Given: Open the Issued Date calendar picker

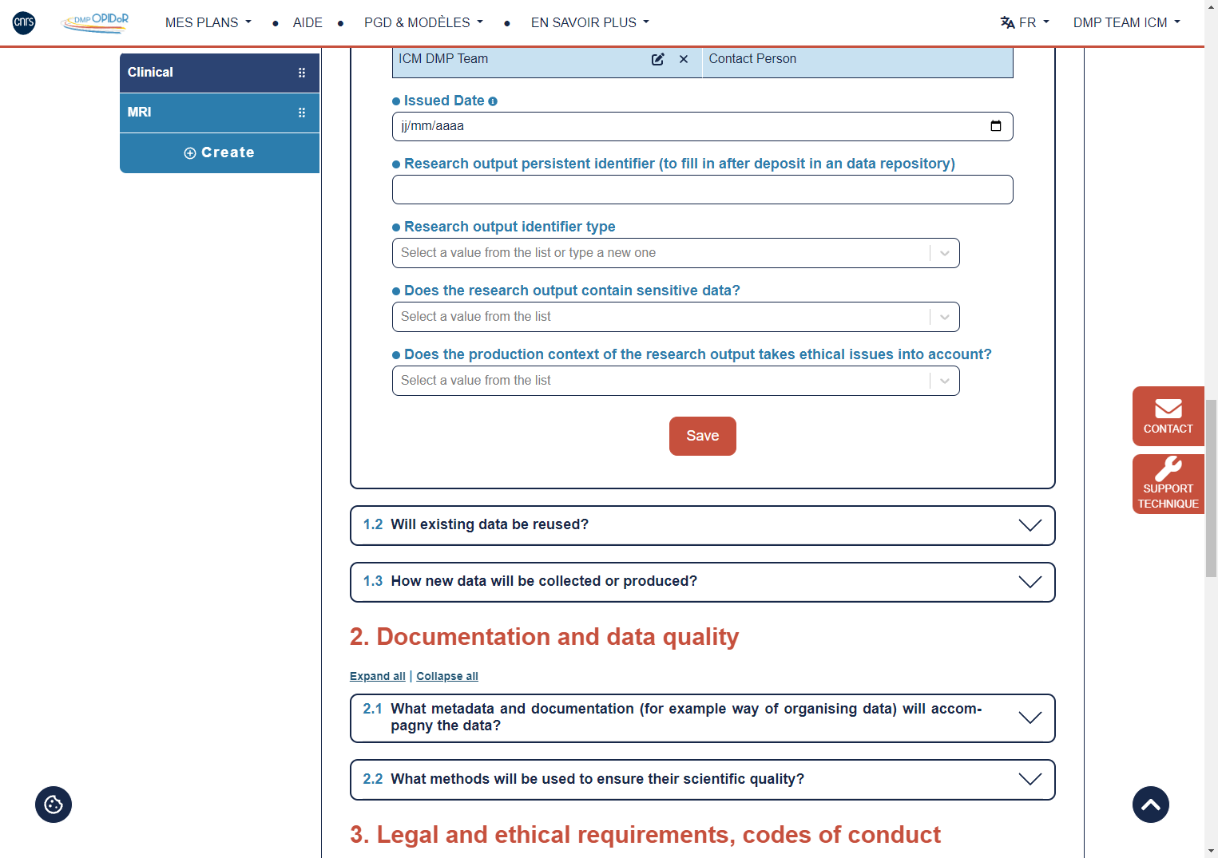Looking at the screenshot, I should tap(995, 126).
